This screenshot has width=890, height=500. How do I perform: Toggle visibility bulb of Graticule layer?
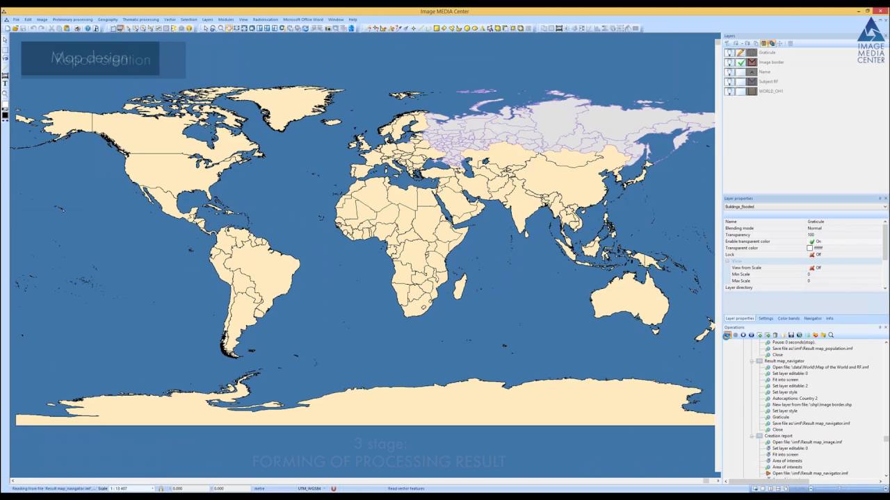[x=729, y=53]
